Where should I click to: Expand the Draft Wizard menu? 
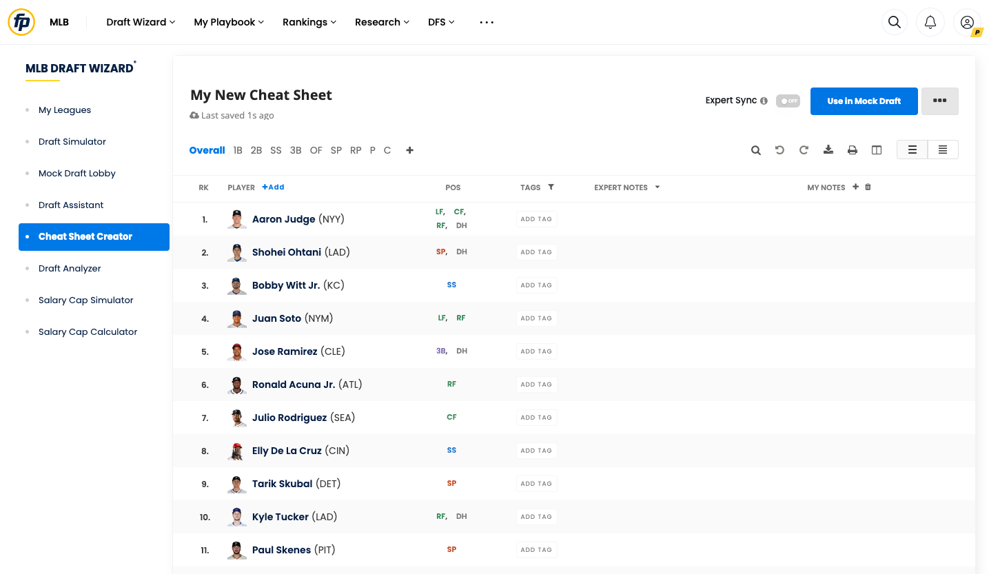[x=141, y=21]
